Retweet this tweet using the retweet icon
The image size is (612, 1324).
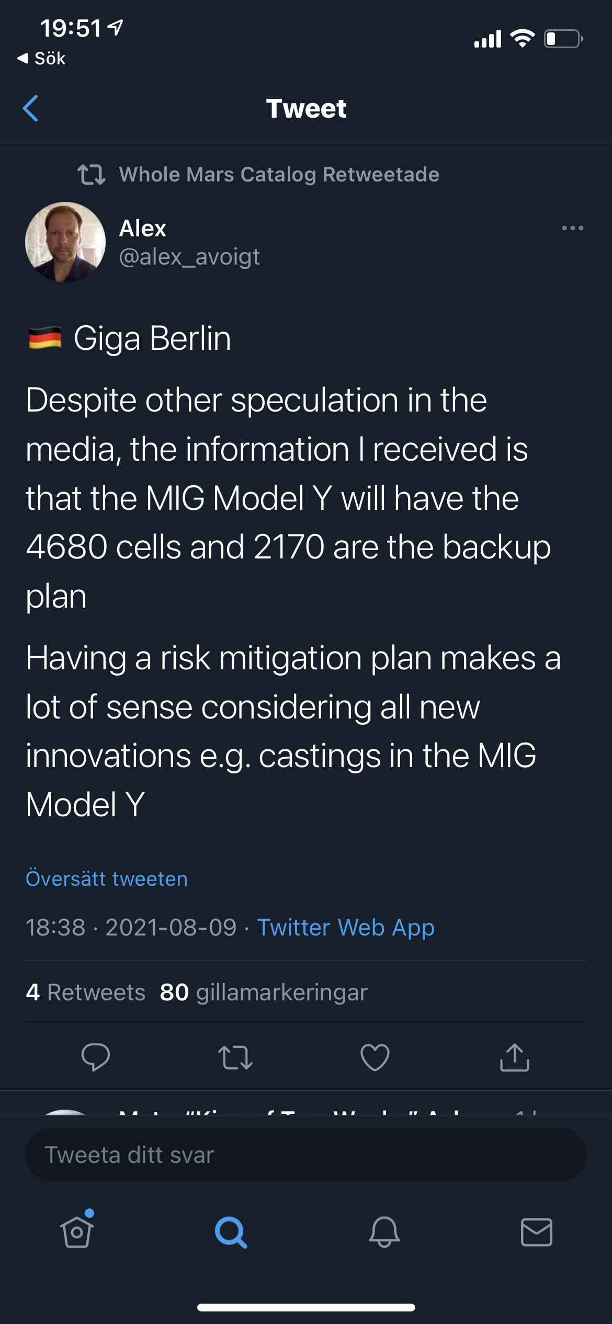[235, 1057]
